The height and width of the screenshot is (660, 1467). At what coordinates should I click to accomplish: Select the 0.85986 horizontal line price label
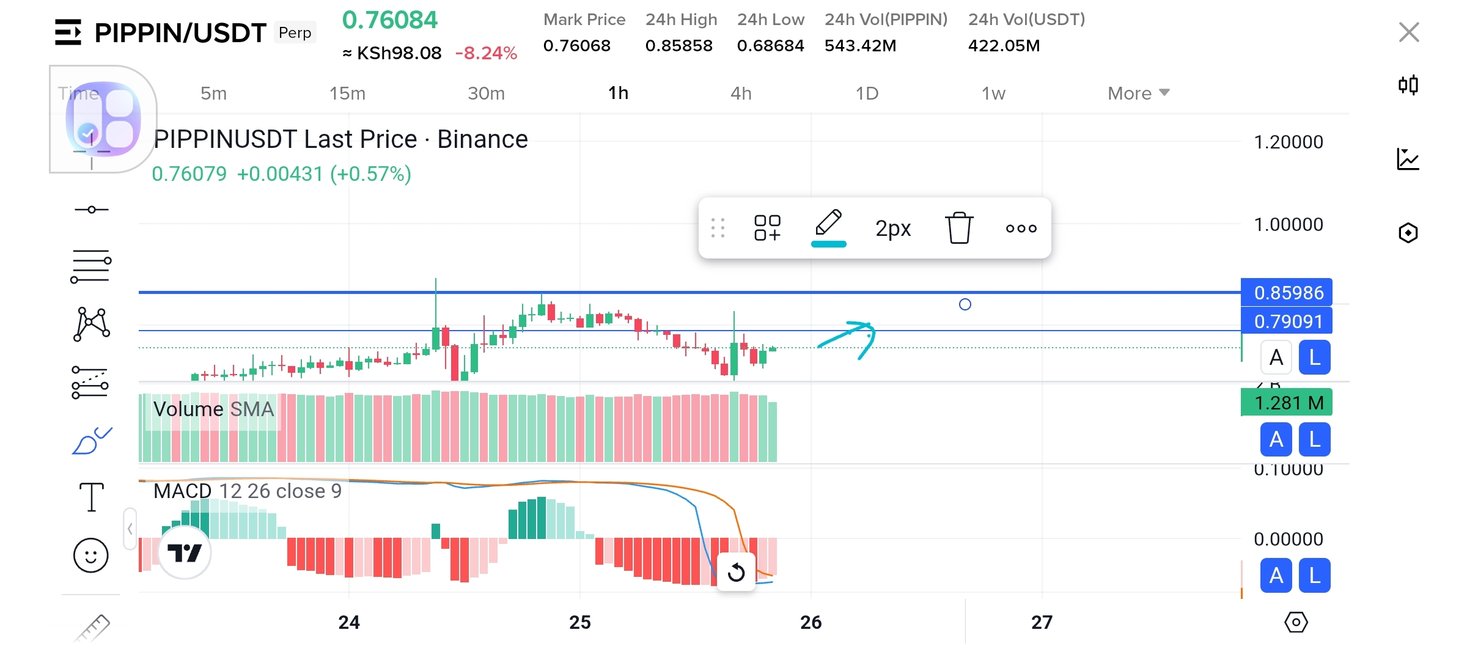click(x=1287, y=293)
